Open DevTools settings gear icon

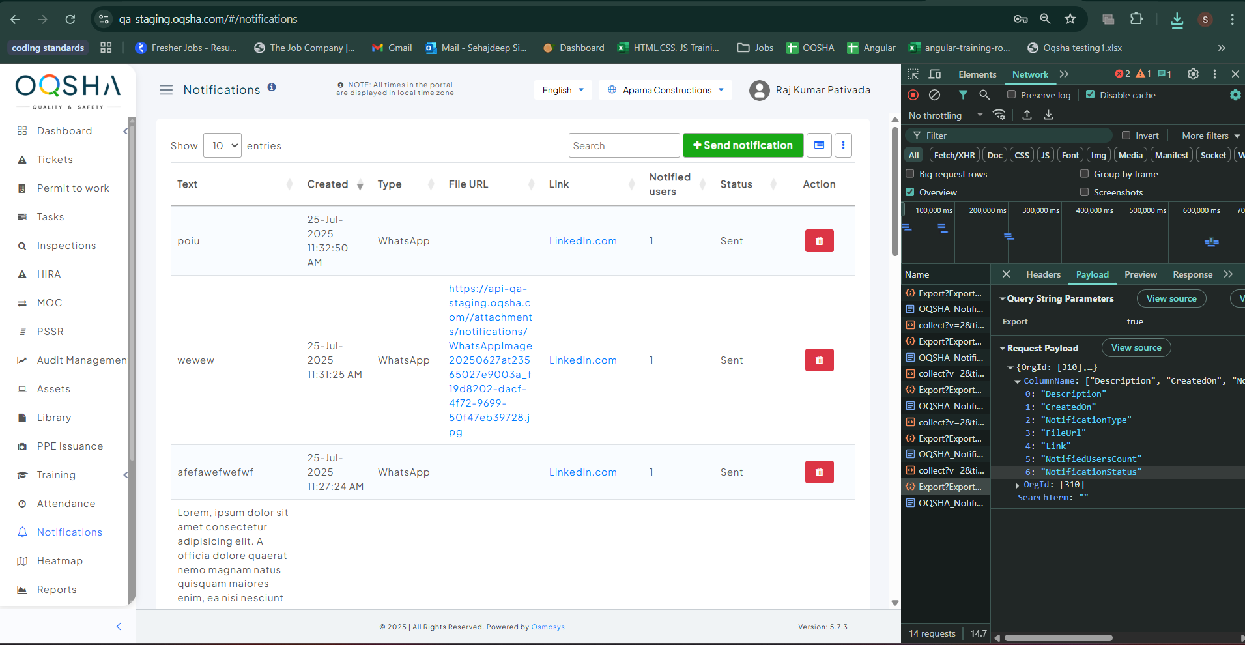1193,74
